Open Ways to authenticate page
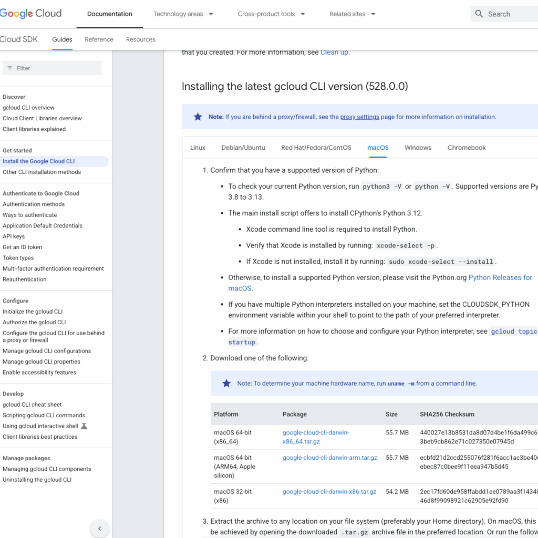This screenshot has height=538, width=538. pyautogui.click(x=30, y=215)
